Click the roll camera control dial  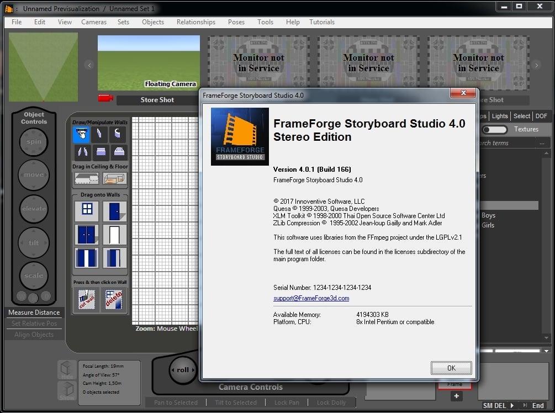tap(183, 370)
